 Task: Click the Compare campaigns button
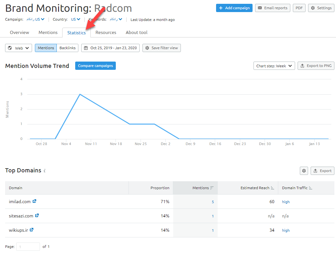(96, 66)
